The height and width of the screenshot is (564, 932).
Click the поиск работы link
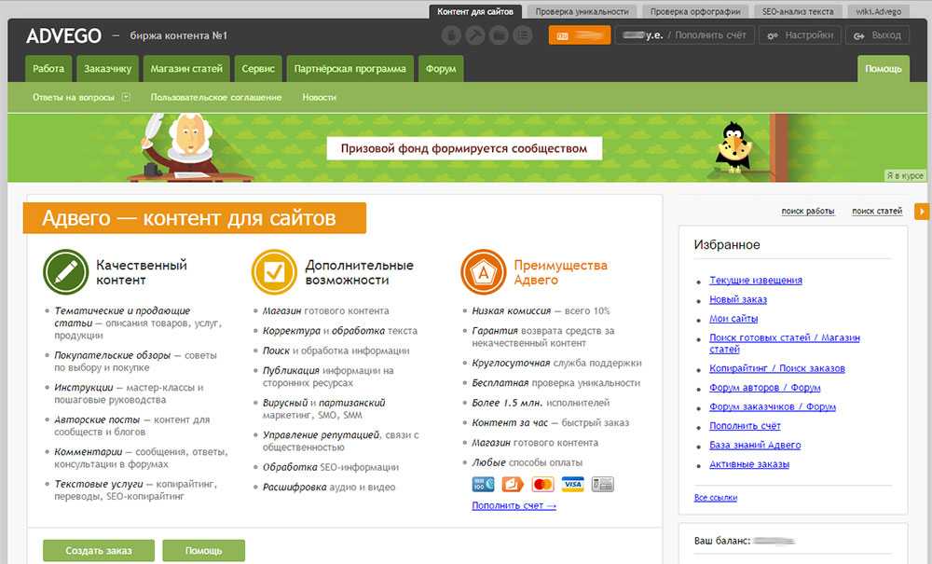(x=808, y=211)
